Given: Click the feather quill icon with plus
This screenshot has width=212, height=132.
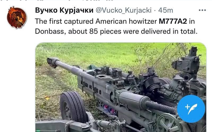Looking at the screenshot, I should (x=191, y=109).
